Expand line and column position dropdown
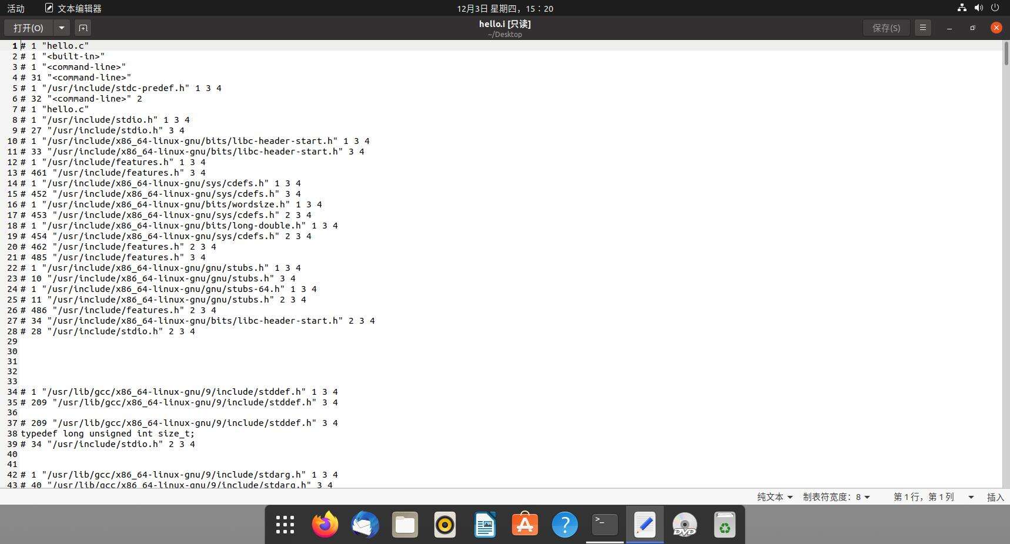This screenshot has height=544, width=1010. click(971, 497)
